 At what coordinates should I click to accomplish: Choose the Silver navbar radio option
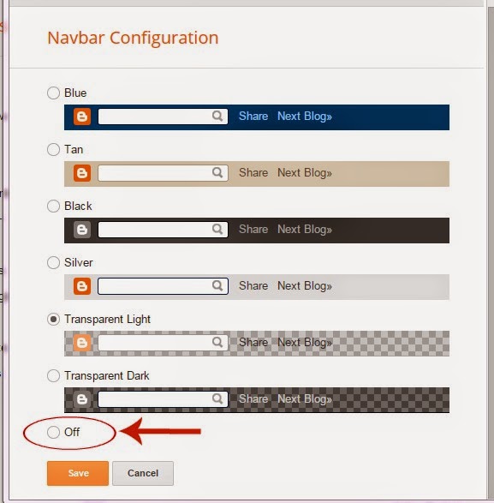point(53,262)
